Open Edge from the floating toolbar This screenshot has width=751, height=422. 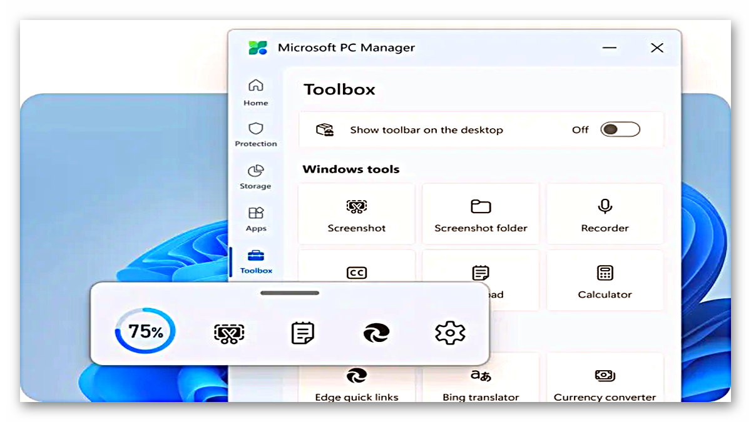pos(376,333)
